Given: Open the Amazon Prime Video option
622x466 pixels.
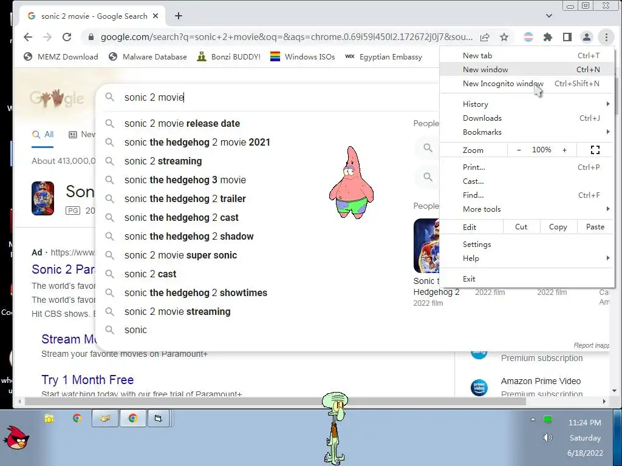Looking at the screenshot, I should pyautogui.click(x=541, y=381).
